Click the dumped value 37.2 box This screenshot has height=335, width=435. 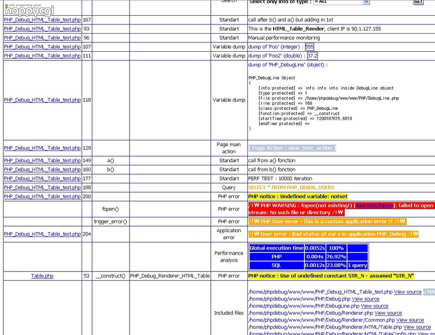point(312,56)
